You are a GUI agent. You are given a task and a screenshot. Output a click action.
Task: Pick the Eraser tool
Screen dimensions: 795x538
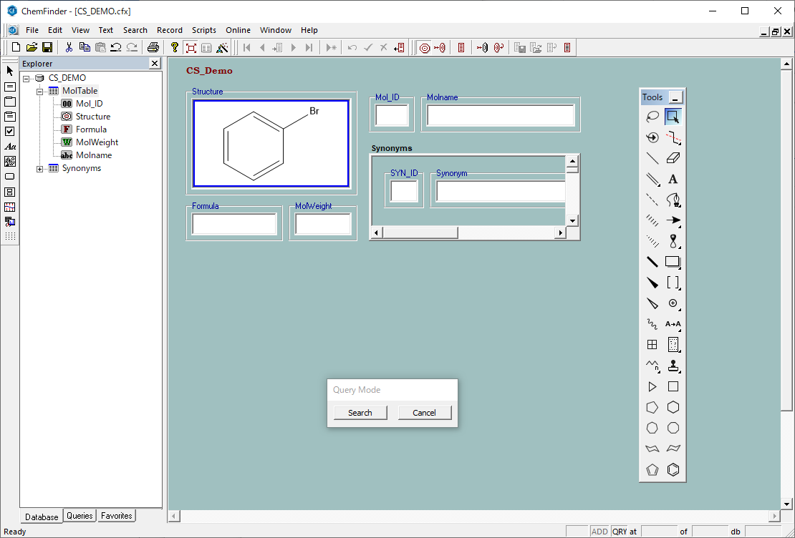pyautogui.click(x=673, y=158)
